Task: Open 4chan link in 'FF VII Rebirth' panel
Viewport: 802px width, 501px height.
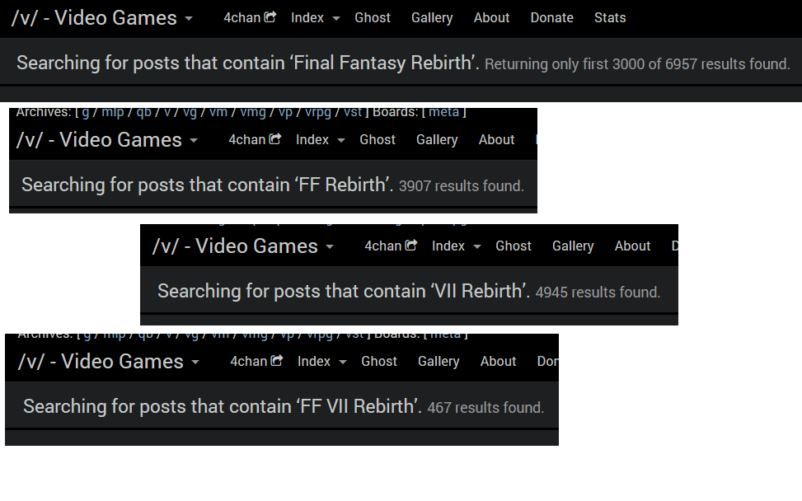Action: tap(256, 361)
